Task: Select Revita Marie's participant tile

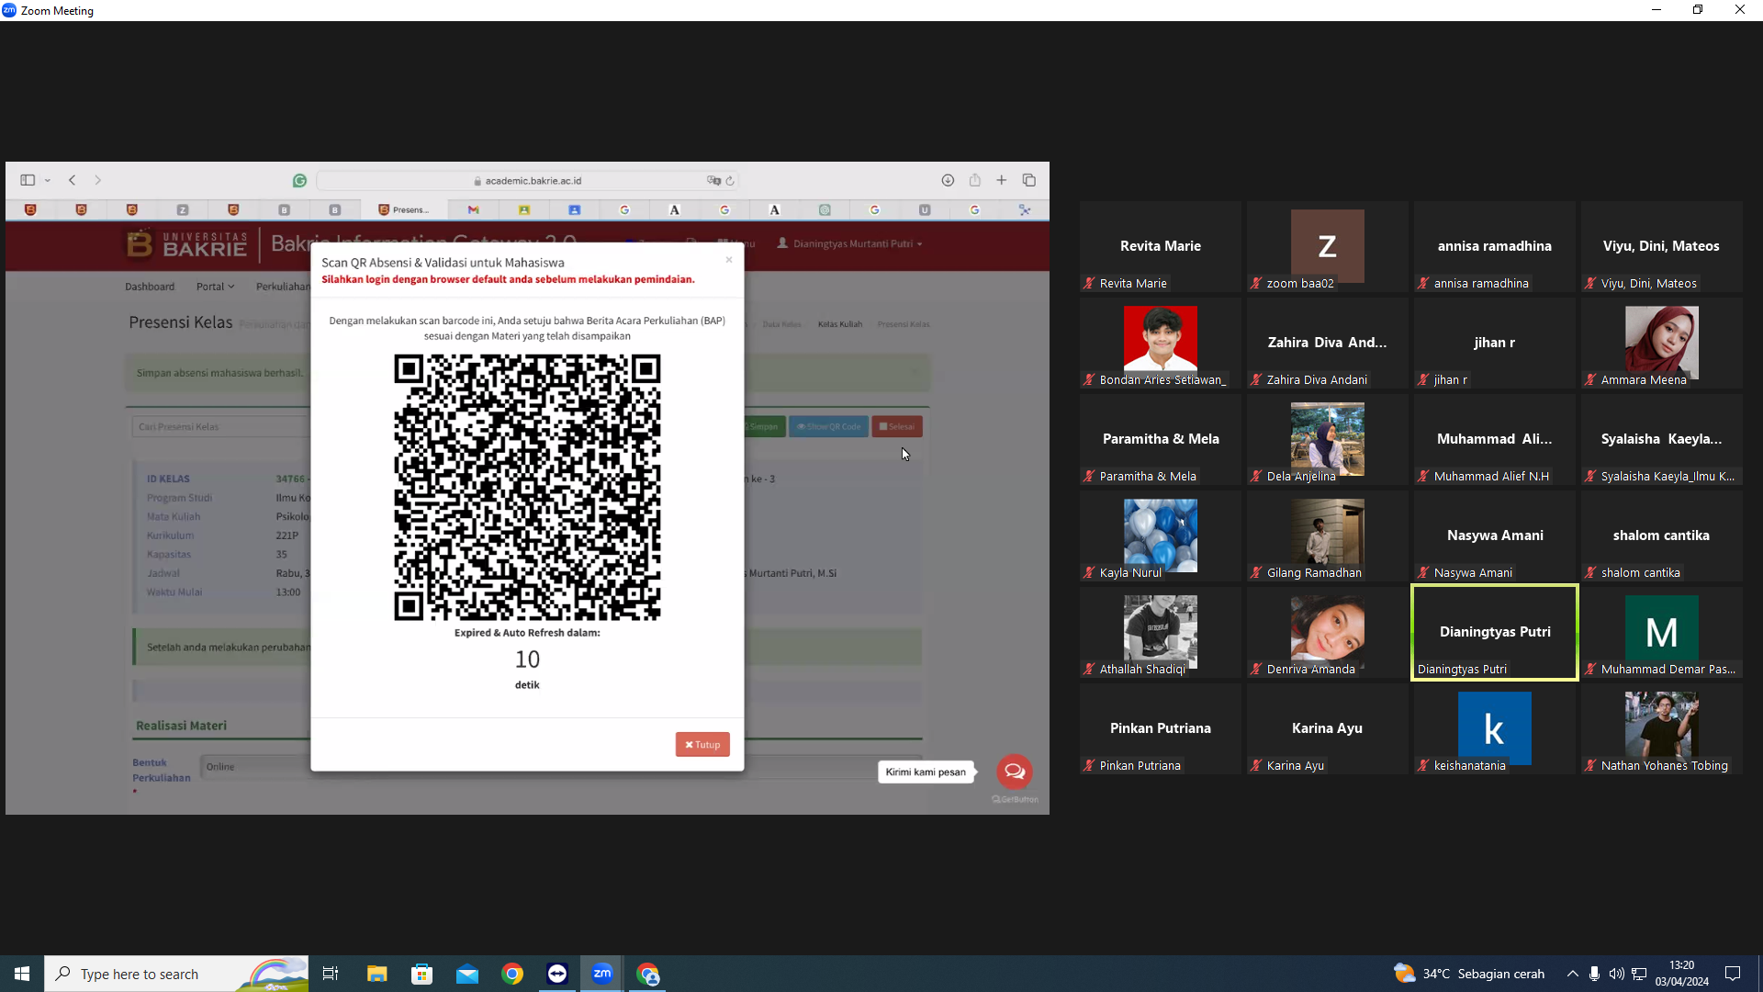Action: coord(1161,247)
